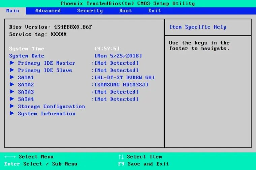Expand the SATA4 submenu arrow

[x=12, y=99]
